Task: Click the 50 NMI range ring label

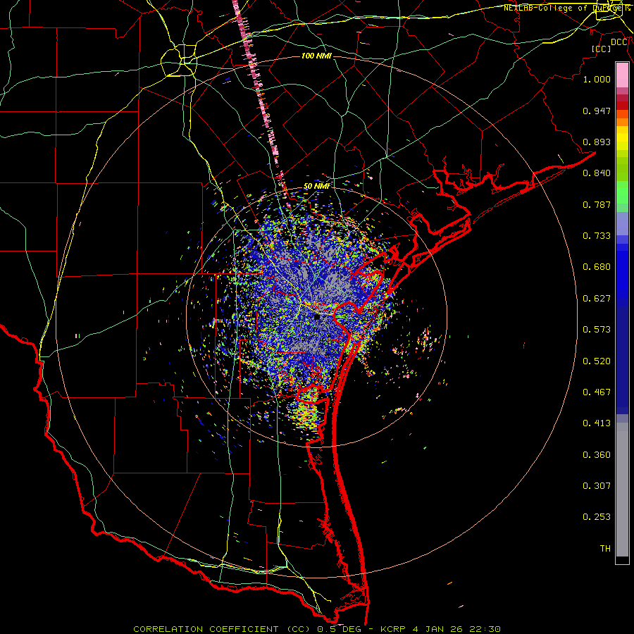Action: pos(316,186)
